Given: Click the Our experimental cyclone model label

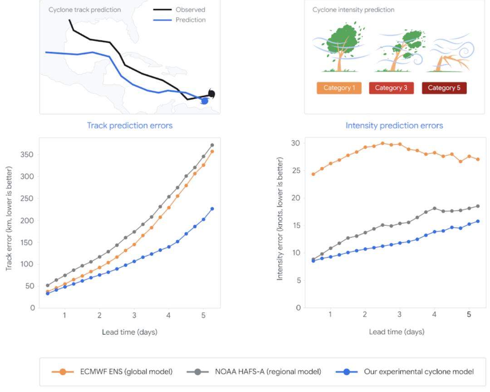Looking at the screenshot, I should point(419,372).
